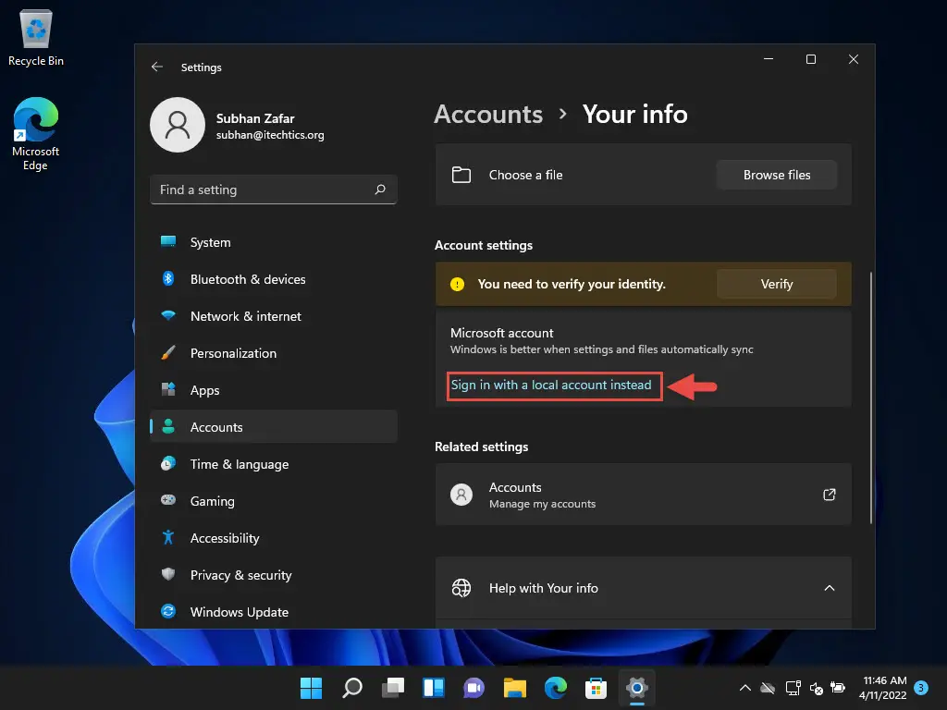
Task: Open Microsoft Store from taskbar
Action: tap(596, 688)
